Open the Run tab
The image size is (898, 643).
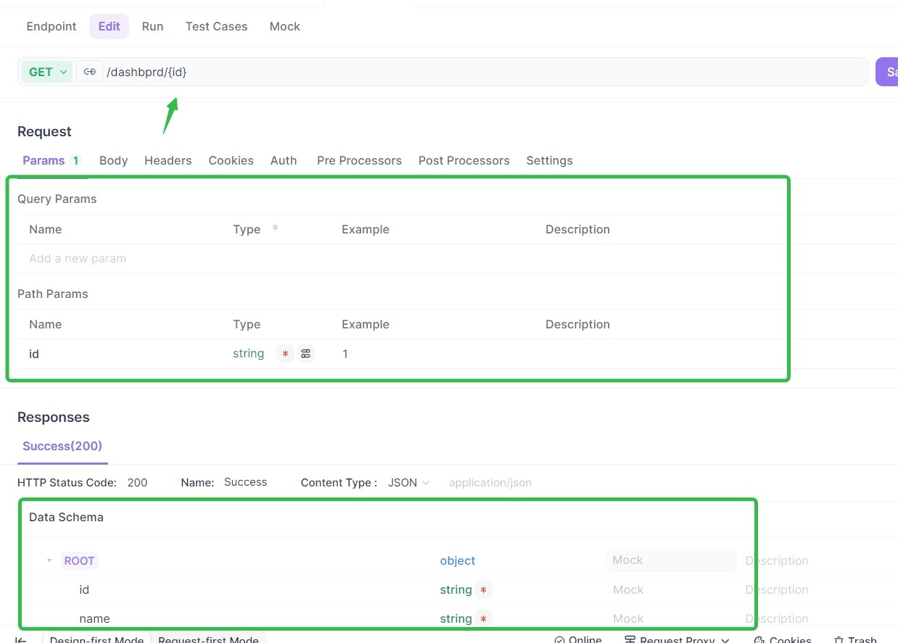point(152,26)
